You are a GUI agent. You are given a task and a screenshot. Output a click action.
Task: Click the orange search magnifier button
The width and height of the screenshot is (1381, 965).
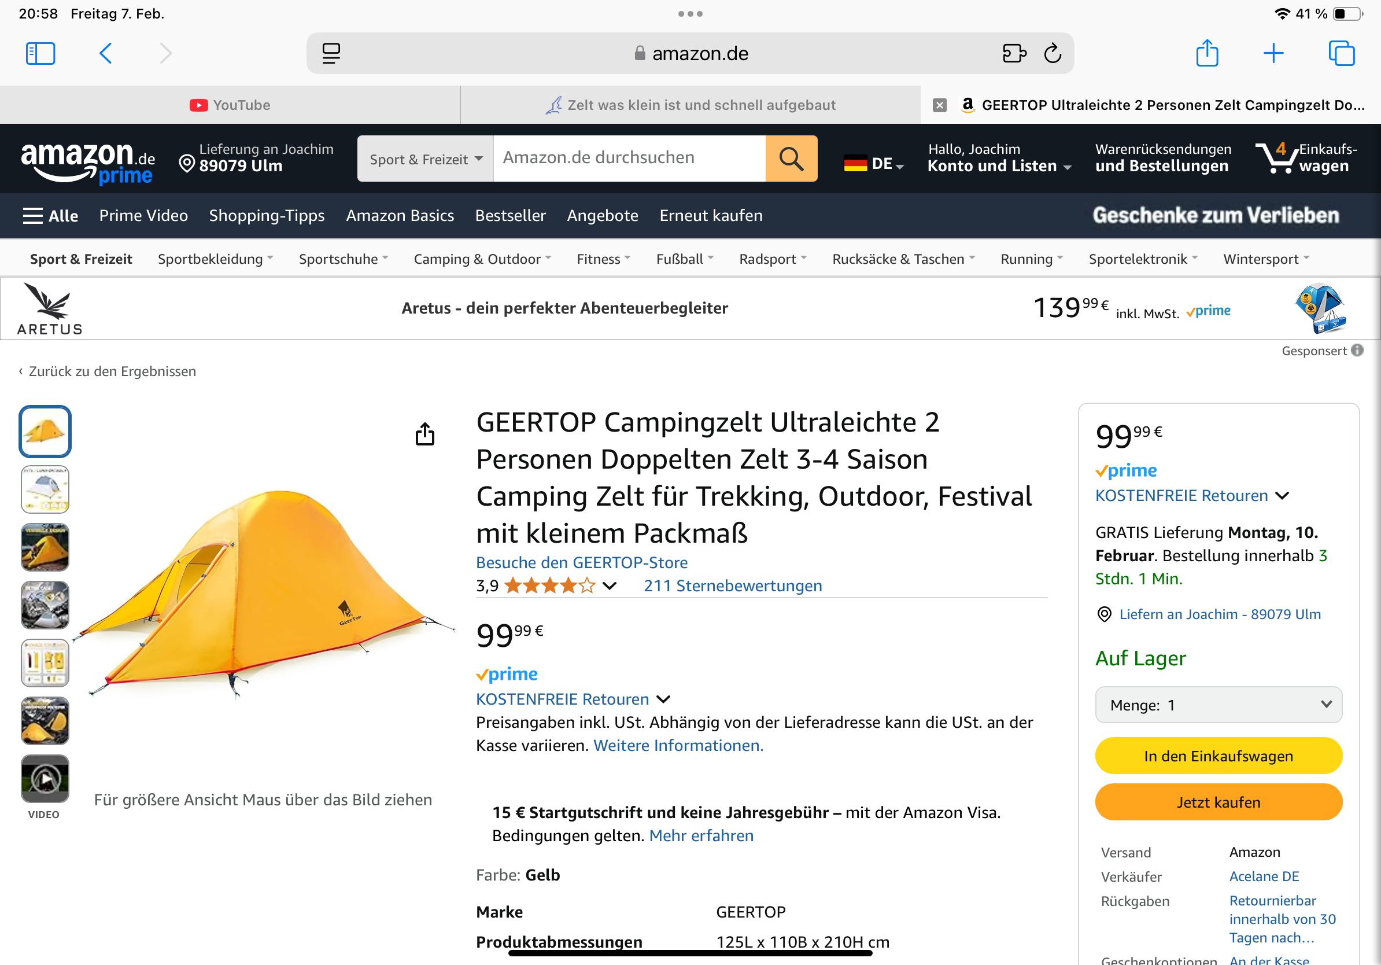(x=791, y=159)
